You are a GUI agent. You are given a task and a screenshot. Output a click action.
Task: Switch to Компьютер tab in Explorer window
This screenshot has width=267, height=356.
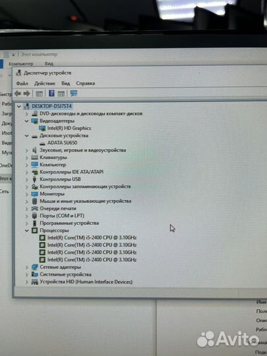tap(21, 64)
